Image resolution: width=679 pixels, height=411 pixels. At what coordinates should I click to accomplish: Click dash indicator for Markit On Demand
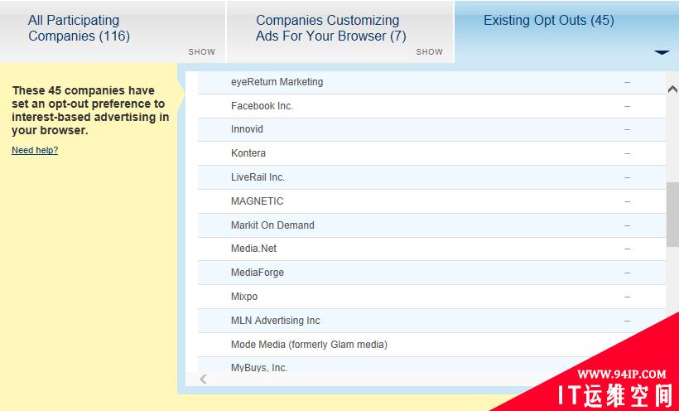(627, 225)
